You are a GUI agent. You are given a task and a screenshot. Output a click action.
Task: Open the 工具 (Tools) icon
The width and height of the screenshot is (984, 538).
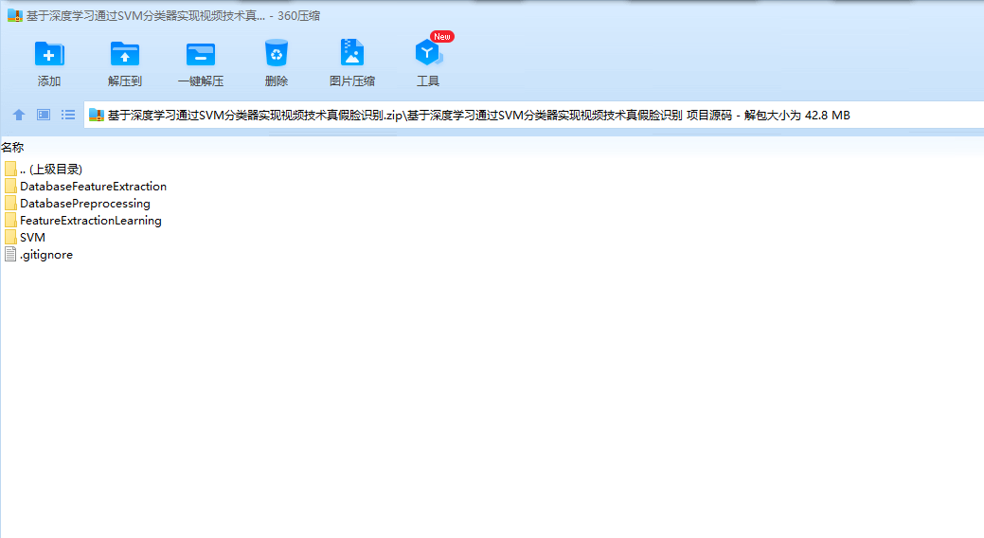[428, 53]
